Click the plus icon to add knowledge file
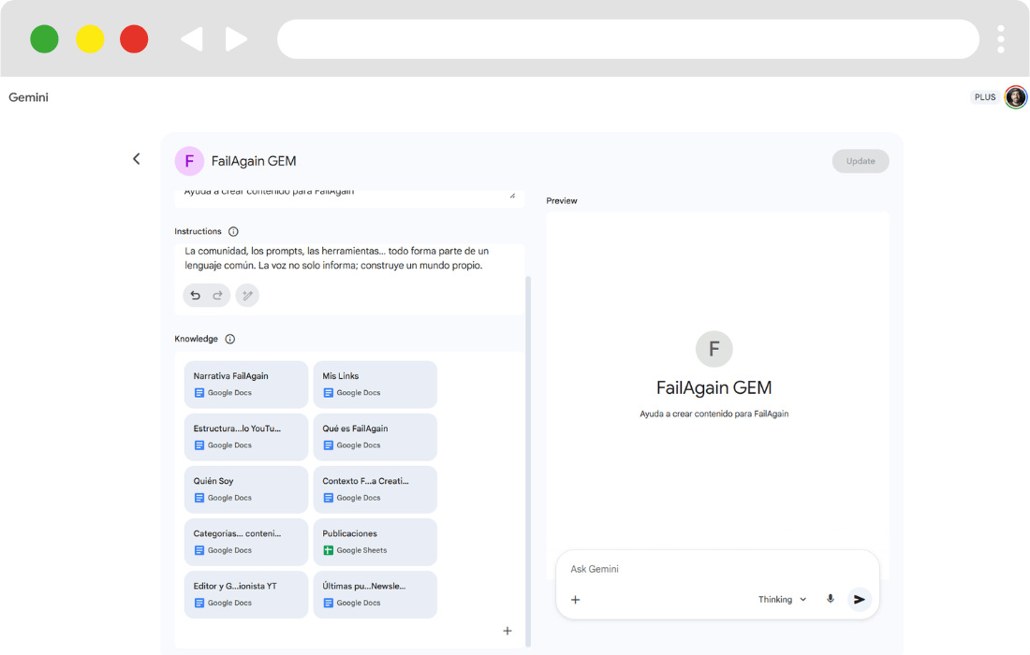This screenshot has width=1030, height=655. pos(508,631)
